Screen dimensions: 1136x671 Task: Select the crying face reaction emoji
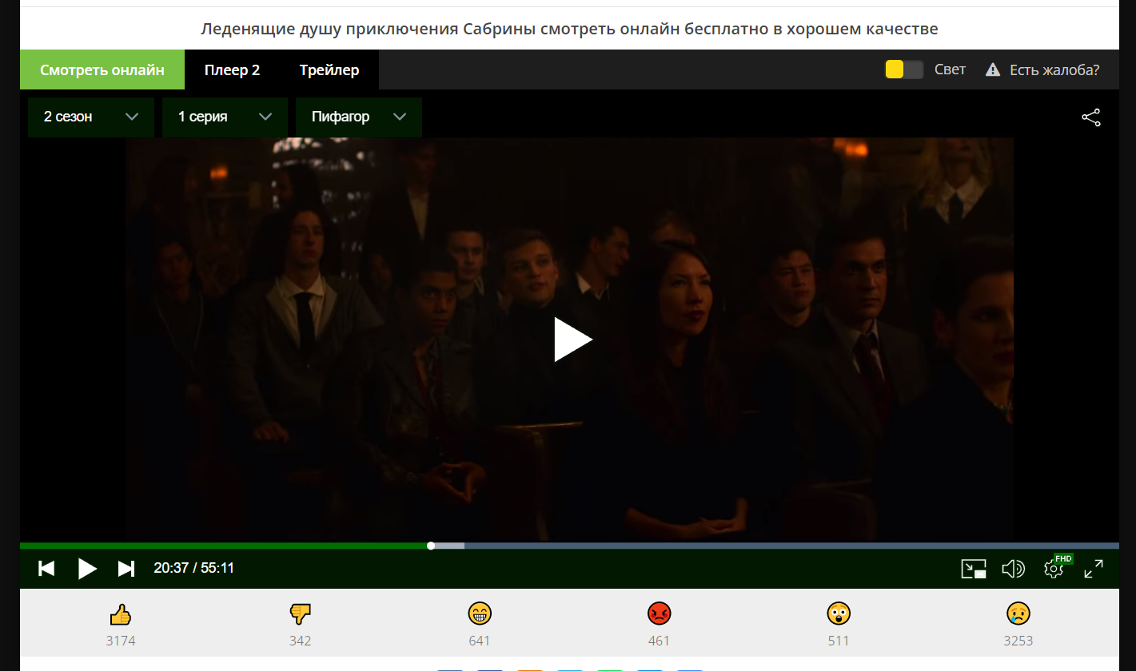coord(1018,613)
